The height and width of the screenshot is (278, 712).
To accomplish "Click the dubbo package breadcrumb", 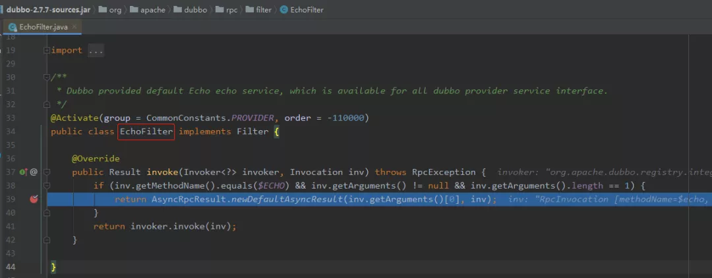I will pyautogui.click(x=196, y=9).
